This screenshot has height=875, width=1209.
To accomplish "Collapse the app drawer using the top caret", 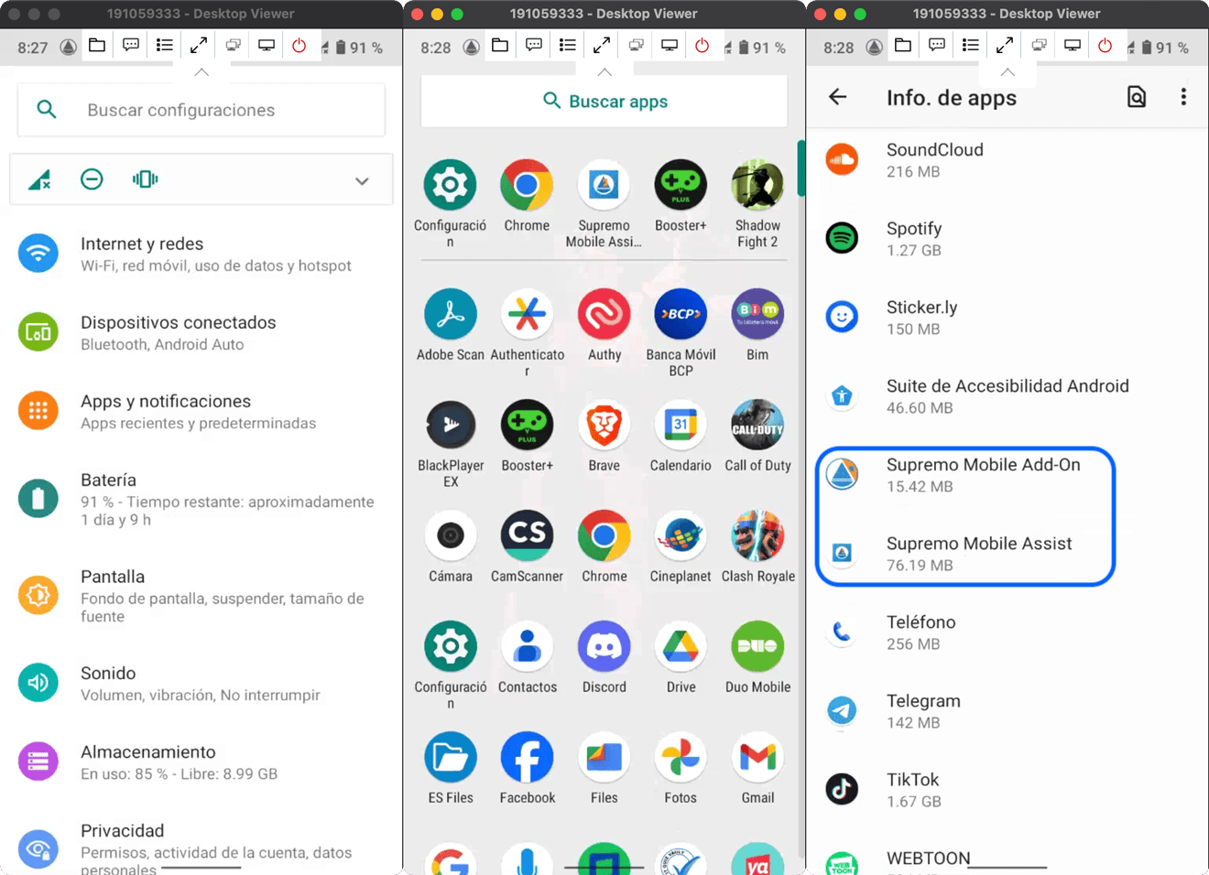I will point(603,70).
